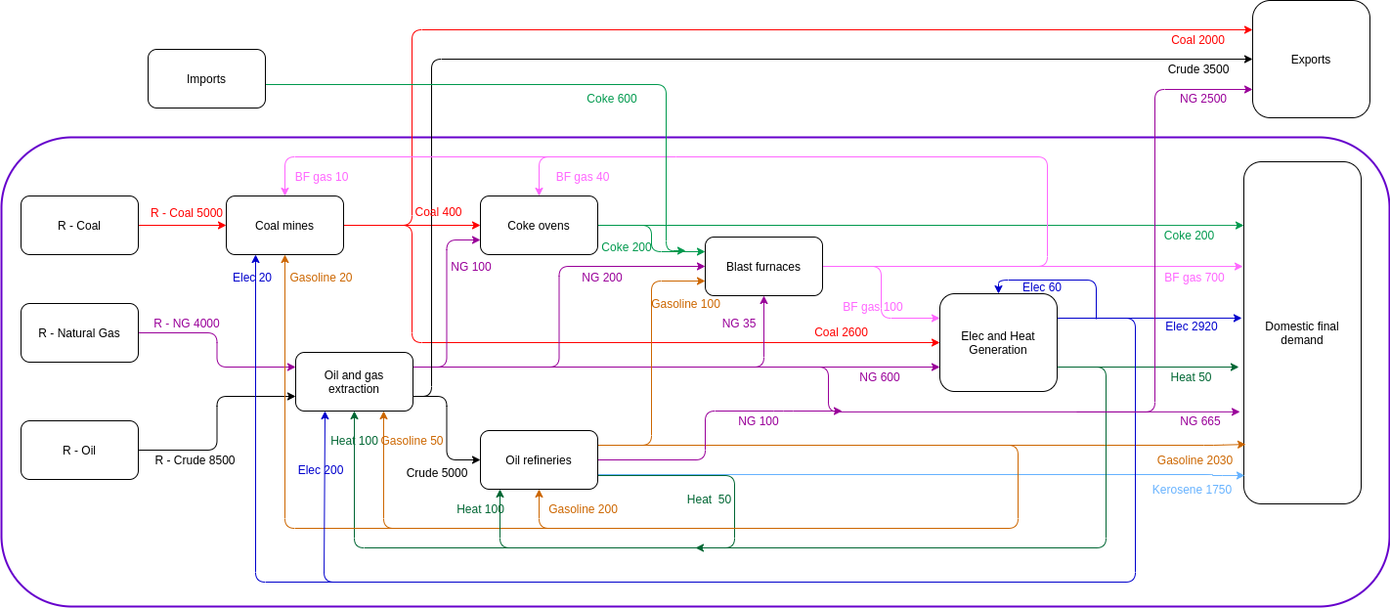Click the Domestic final demand box

[1302, 333]
